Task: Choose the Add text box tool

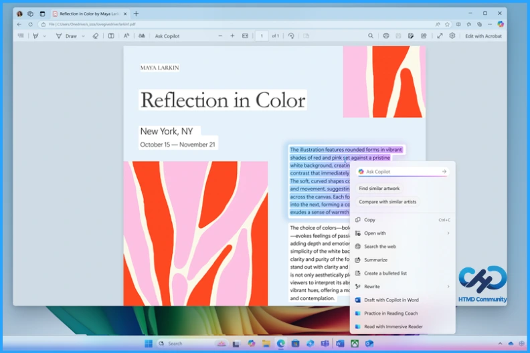Action: 111,36
